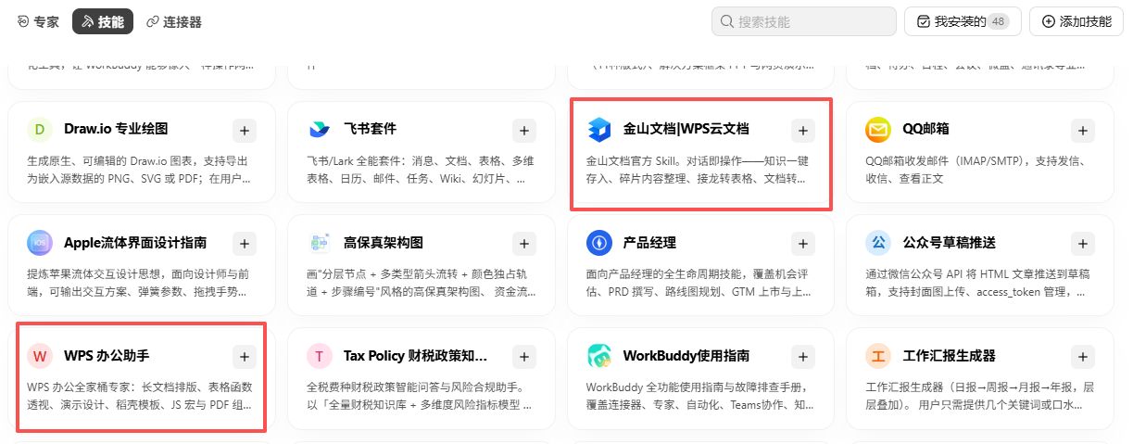This screenshot has width=1133, height=444.
Task: Add the Tax Policy 财税政策 skill
Action: point(524,356)
